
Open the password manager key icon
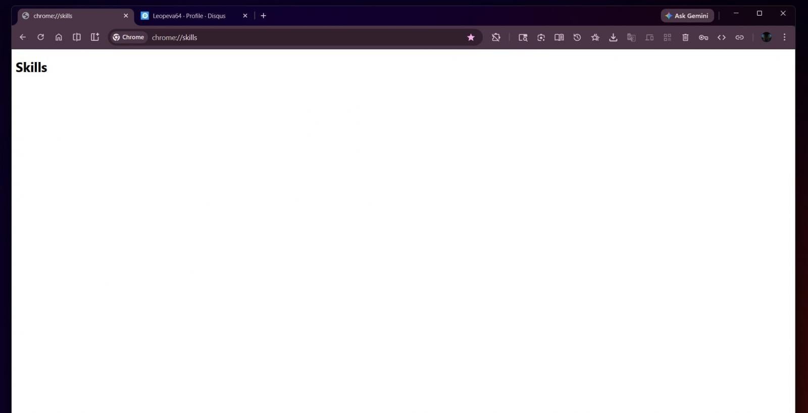point(703,37)
